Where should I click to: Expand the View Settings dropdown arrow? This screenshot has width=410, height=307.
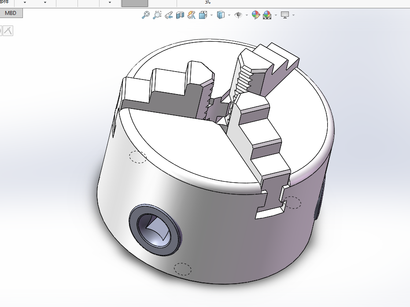coord(293,15)
